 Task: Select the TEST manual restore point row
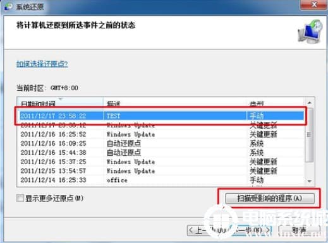pos(162,116)
